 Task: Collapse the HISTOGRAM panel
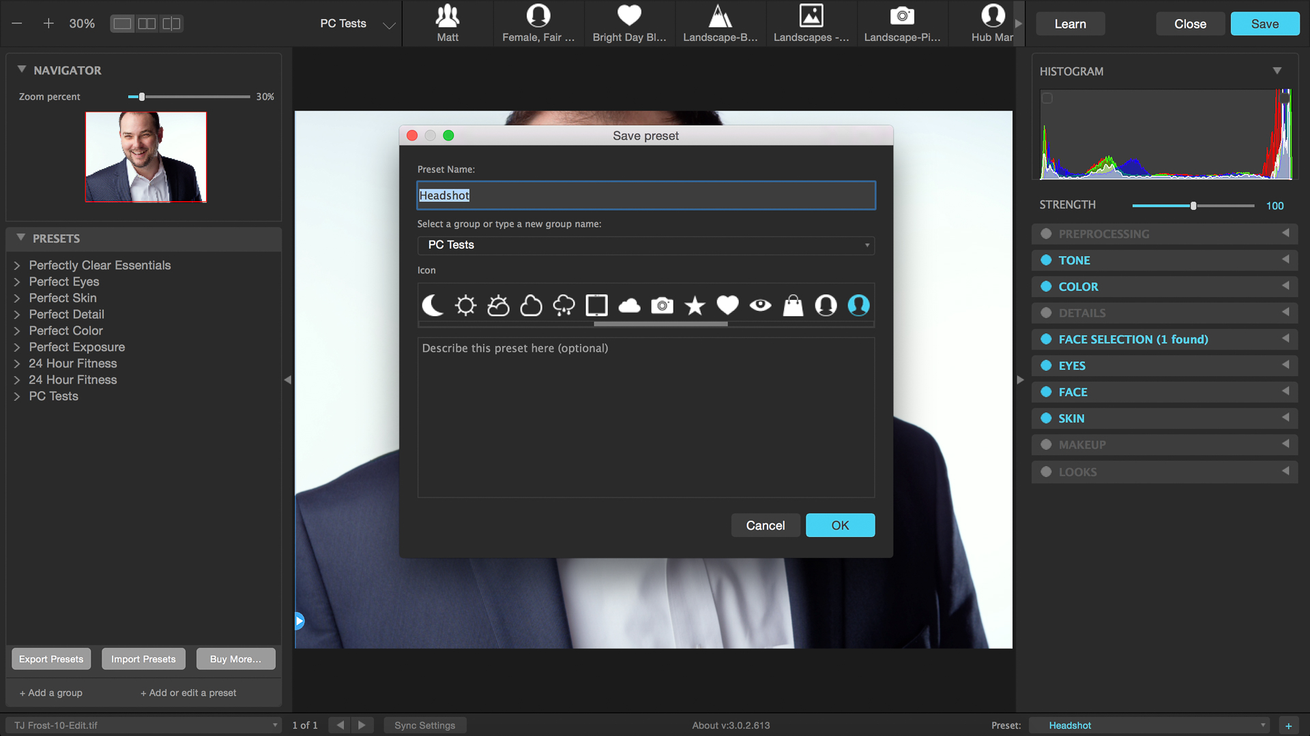coord(1277,70)
